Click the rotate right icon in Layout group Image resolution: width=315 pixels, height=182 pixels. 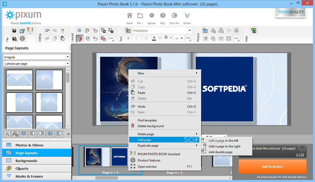(x=88, y=38)
